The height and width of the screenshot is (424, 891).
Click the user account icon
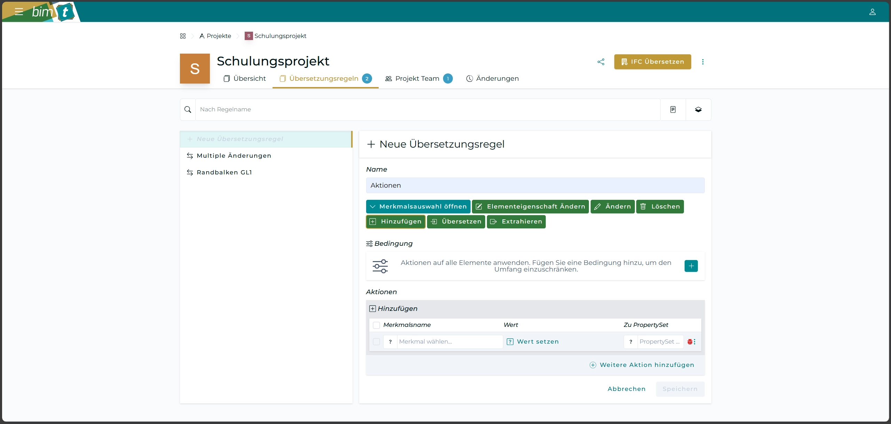pos(872,12)
